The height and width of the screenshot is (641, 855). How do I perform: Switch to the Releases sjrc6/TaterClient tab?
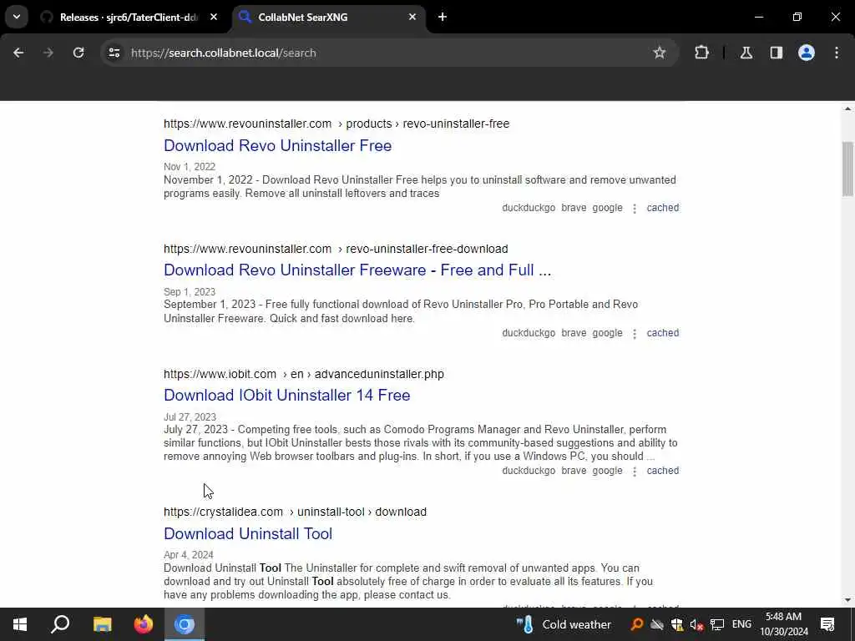[x=129, y=18]
